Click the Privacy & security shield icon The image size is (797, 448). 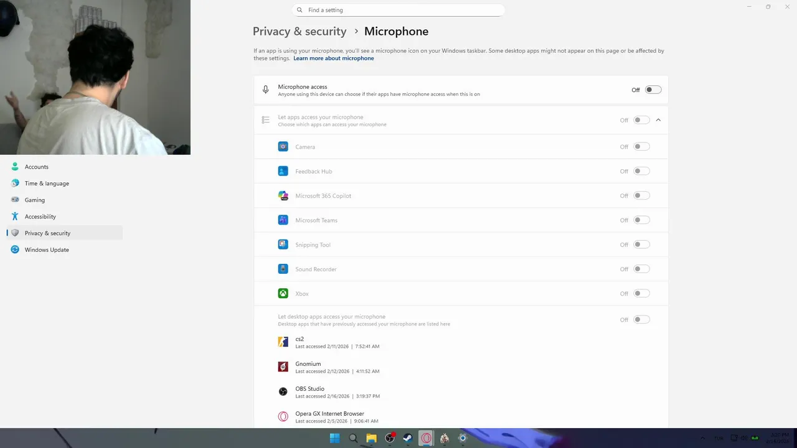[x=15, y=233]
